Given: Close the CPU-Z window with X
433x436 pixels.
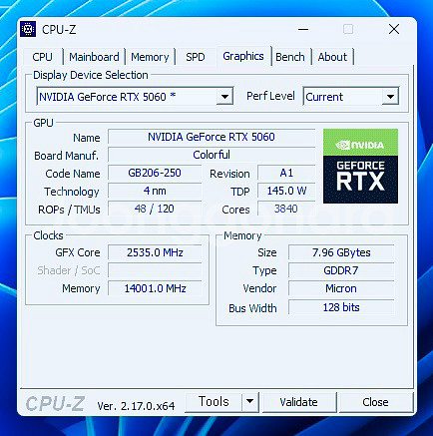Looking at the screenshot, I should 394,29.
